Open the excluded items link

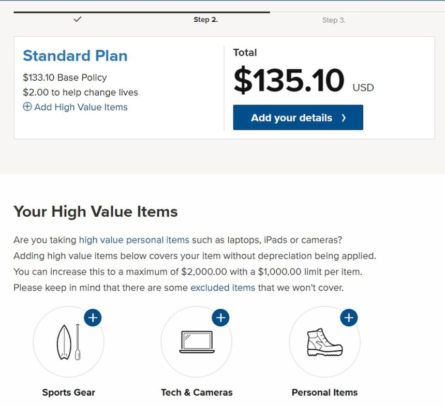[222, 287]
